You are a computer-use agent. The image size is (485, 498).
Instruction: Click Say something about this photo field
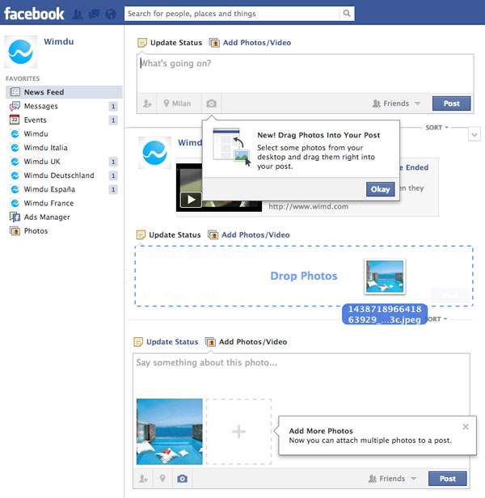pyautogui.click(x=301, y=375)
